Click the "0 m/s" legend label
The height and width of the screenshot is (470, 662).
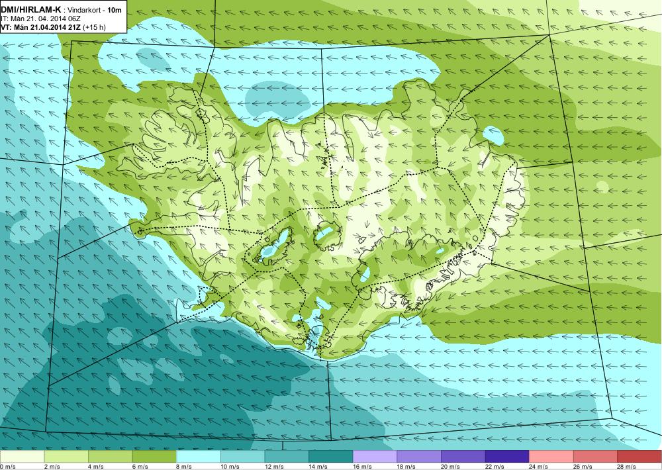pos(7,467)
